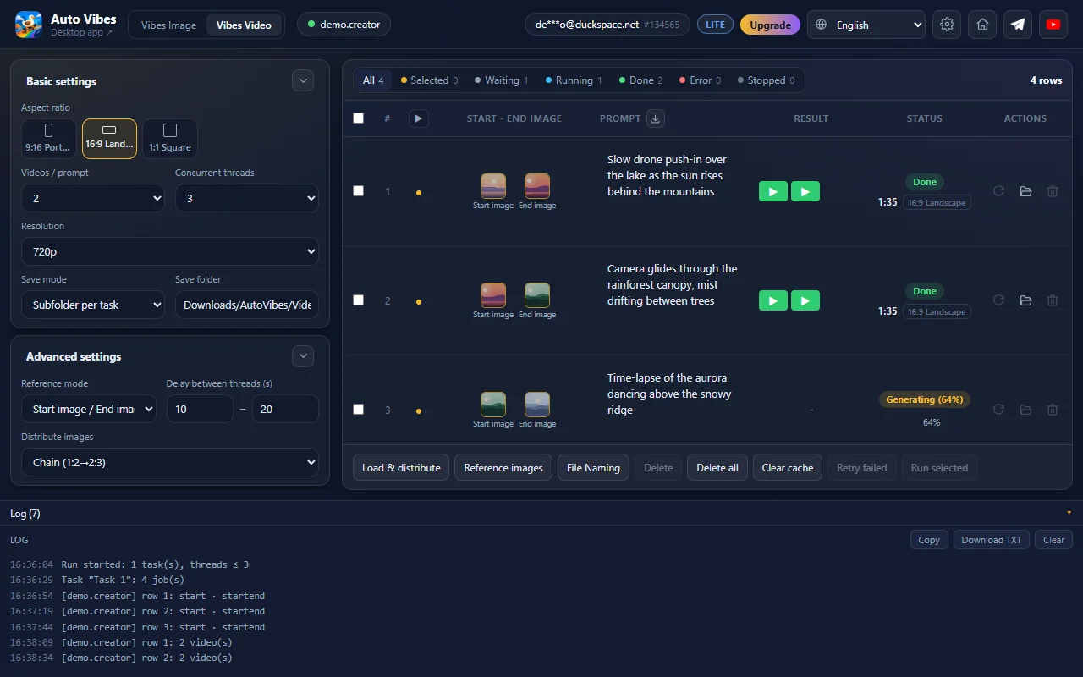Play first result video of row 2
The width and height of the screenshot is (1083, 677).
click(773, 300)
